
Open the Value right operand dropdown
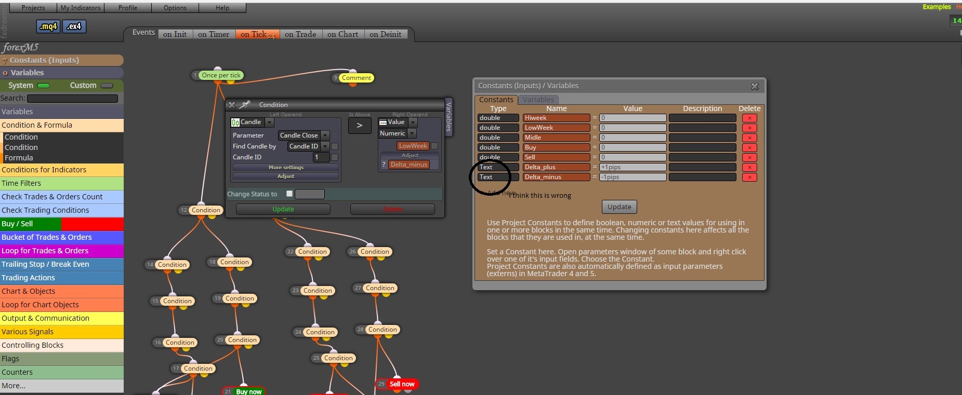(413, 122)
